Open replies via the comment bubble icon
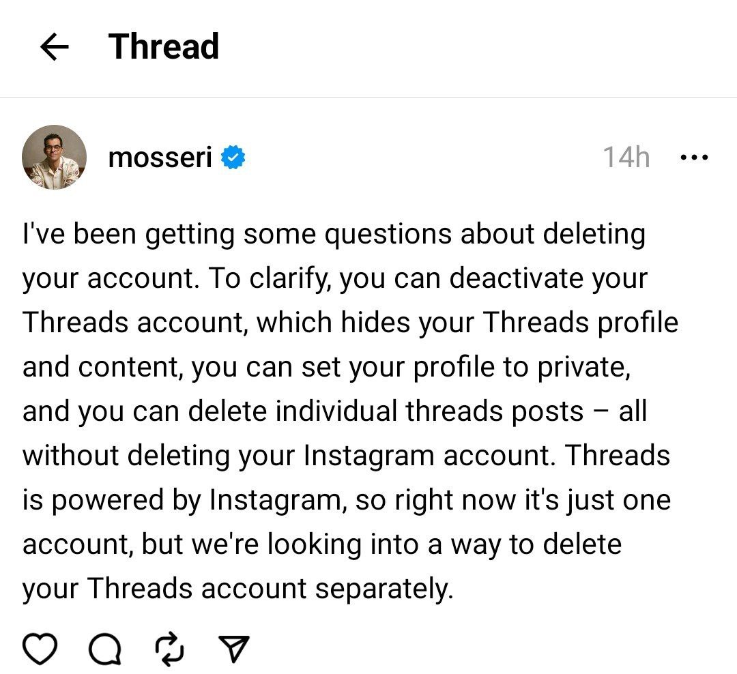Screen dimensions: 737x674 pyautogui.click(x=105, y=649)
